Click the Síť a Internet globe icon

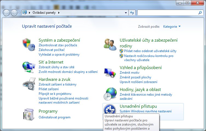click(29, 67)
